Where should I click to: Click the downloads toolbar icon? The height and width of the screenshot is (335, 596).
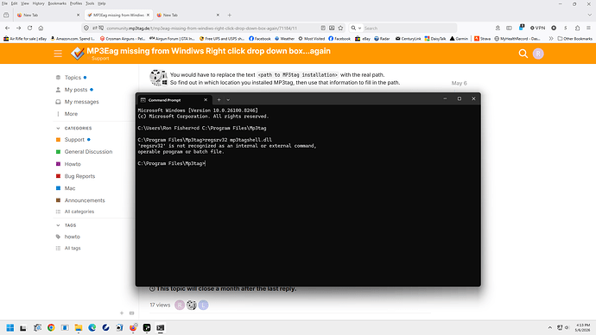tap(498, 28)
